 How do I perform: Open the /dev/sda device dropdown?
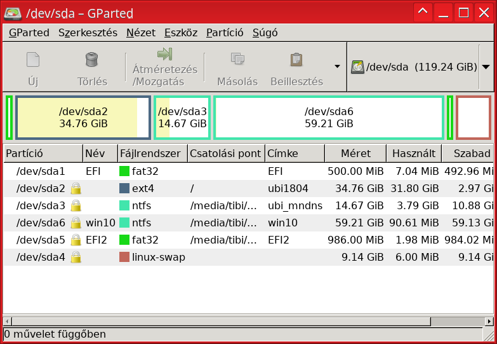point(486,67)
